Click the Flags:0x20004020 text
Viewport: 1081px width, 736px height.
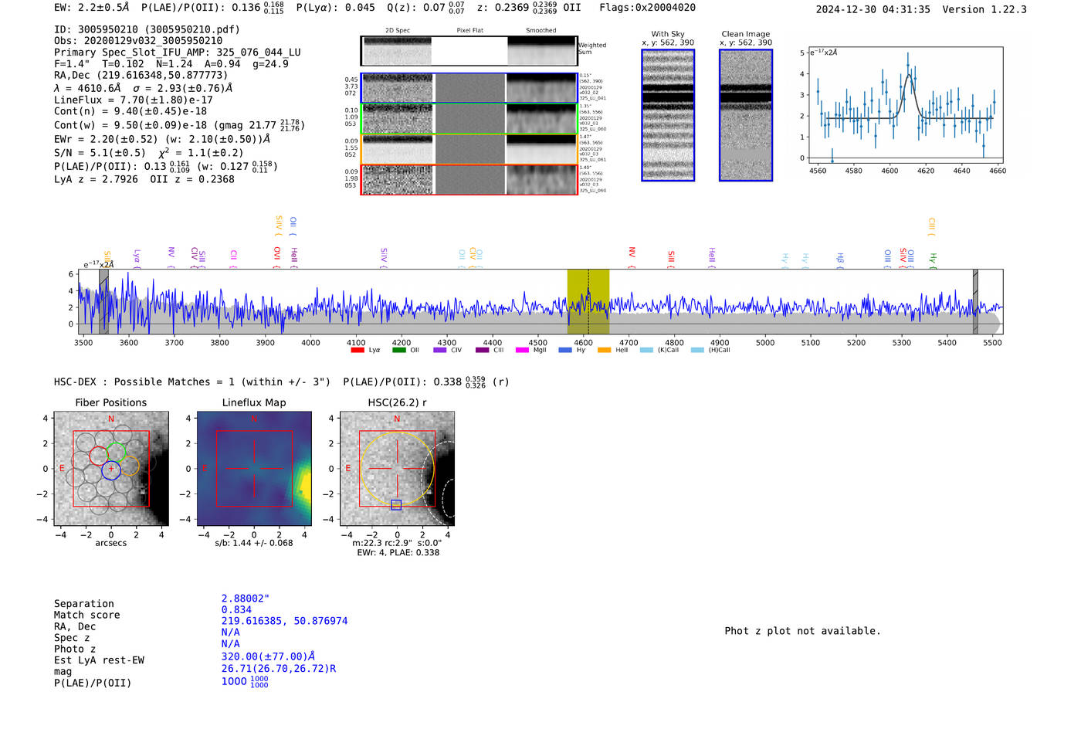tap(648, 8)
